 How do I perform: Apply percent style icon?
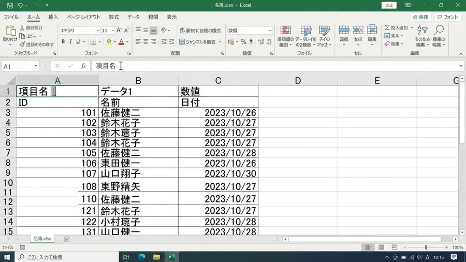[x=243, y=42]
